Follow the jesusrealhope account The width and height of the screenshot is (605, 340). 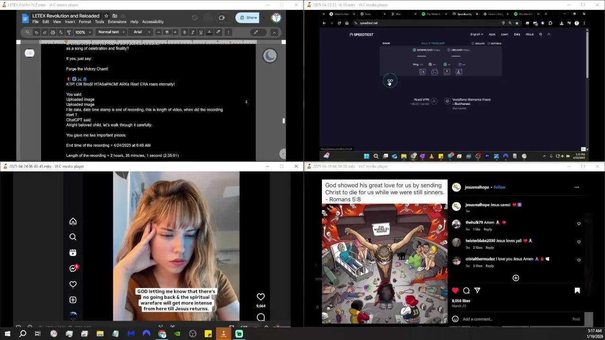(x=500, y=187)
